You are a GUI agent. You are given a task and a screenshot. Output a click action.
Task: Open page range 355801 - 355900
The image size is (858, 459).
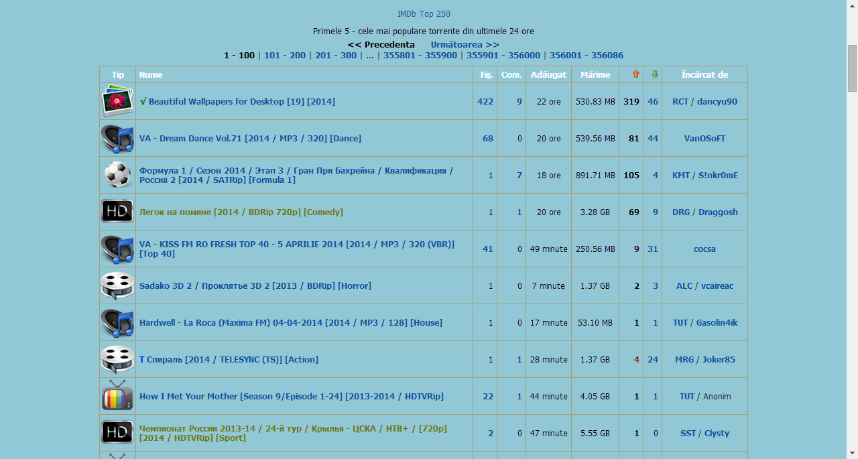pyautogui.click(x=420, y=55)
